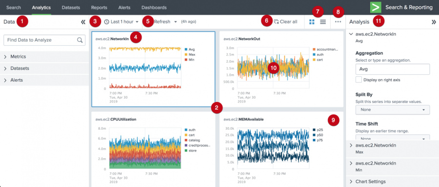Click the auth legend in CPUUtilization chart

(x=190, y=130)
